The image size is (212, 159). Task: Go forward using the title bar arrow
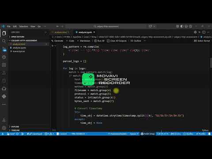pyautogui.click(x=62, y=26)
